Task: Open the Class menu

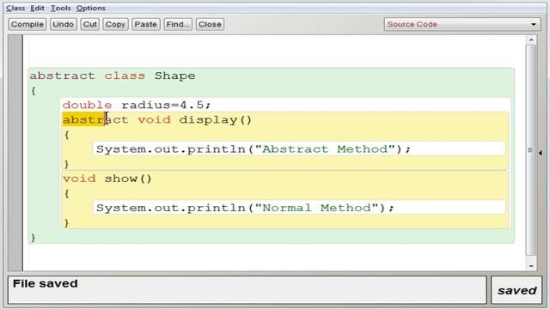Action: [15, 8]
